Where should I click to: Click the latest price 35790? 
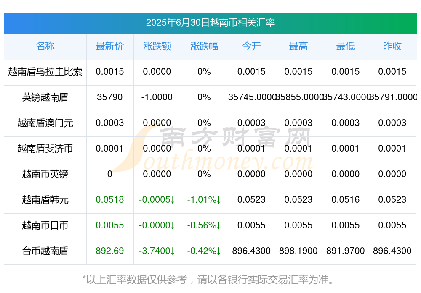pos(109,97)
